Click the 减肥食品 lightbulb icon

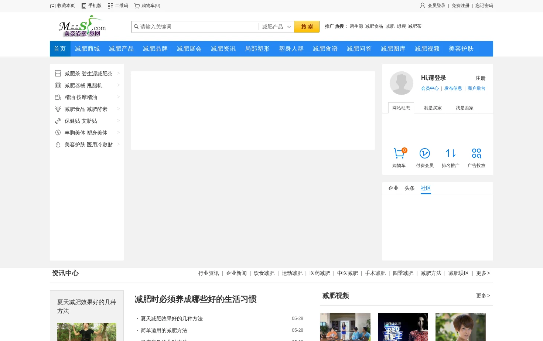[58, 109]
